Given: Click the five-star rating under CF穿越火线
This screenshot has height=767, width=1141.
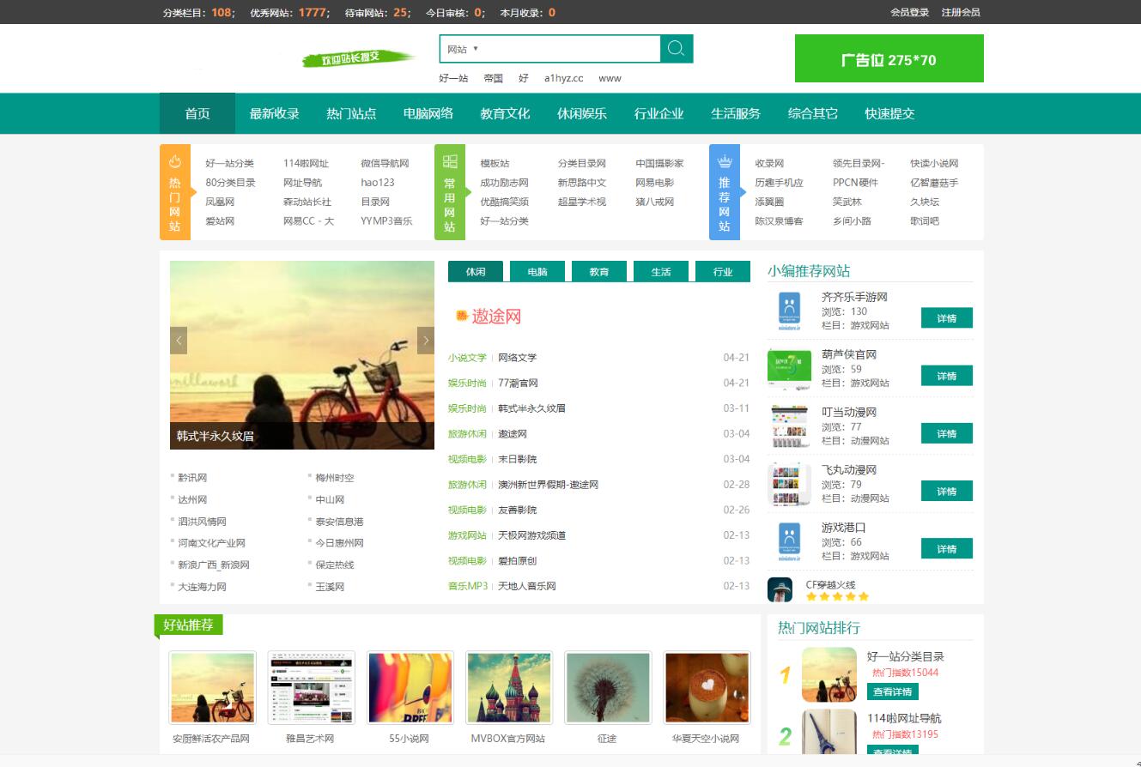Looking at the screenshot, I should (x=837, y=596).
